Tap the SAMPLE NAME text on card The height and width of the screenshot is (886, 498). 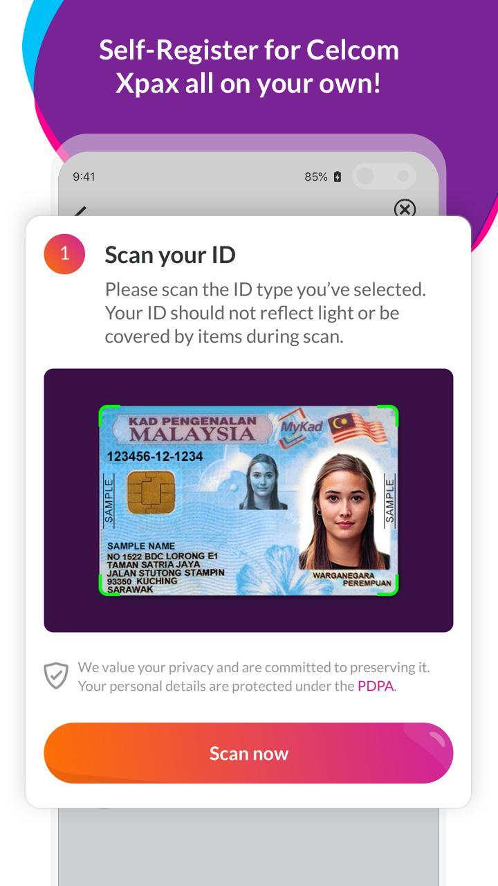point(141,546)
